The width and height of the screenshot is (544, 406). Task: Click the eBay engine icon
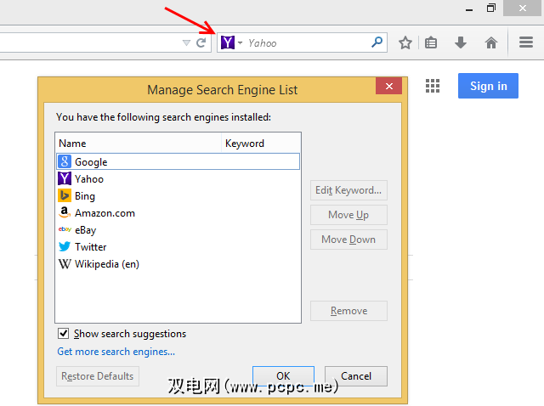pos(65,229)
